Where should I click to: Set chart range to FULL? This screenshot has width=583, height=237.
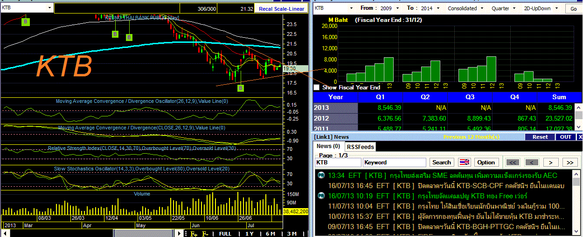point(225,233)
